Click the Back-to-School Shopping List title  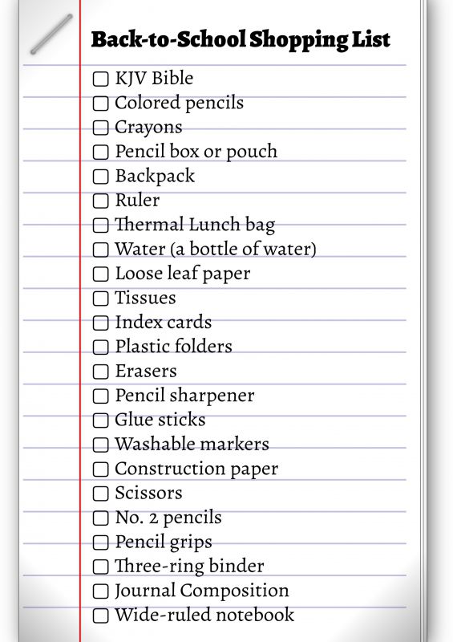pyautogui.click(x=241, y=40)
